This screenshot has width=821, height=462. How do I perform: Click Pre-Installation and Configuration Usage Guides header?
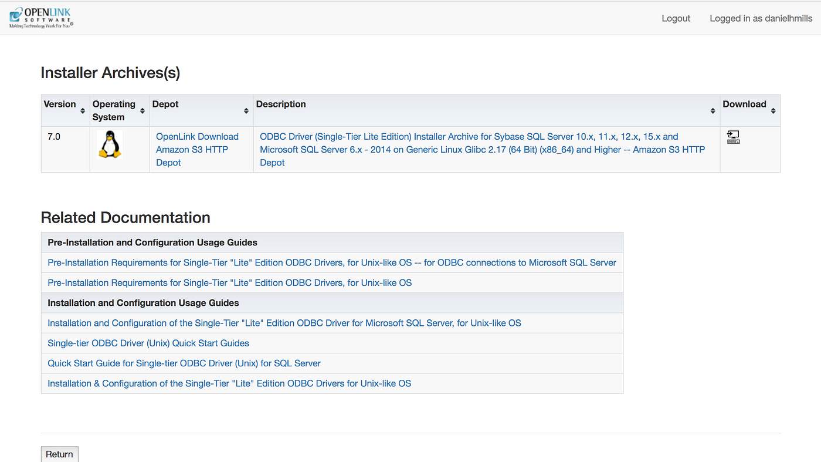(x=332, y=242)
